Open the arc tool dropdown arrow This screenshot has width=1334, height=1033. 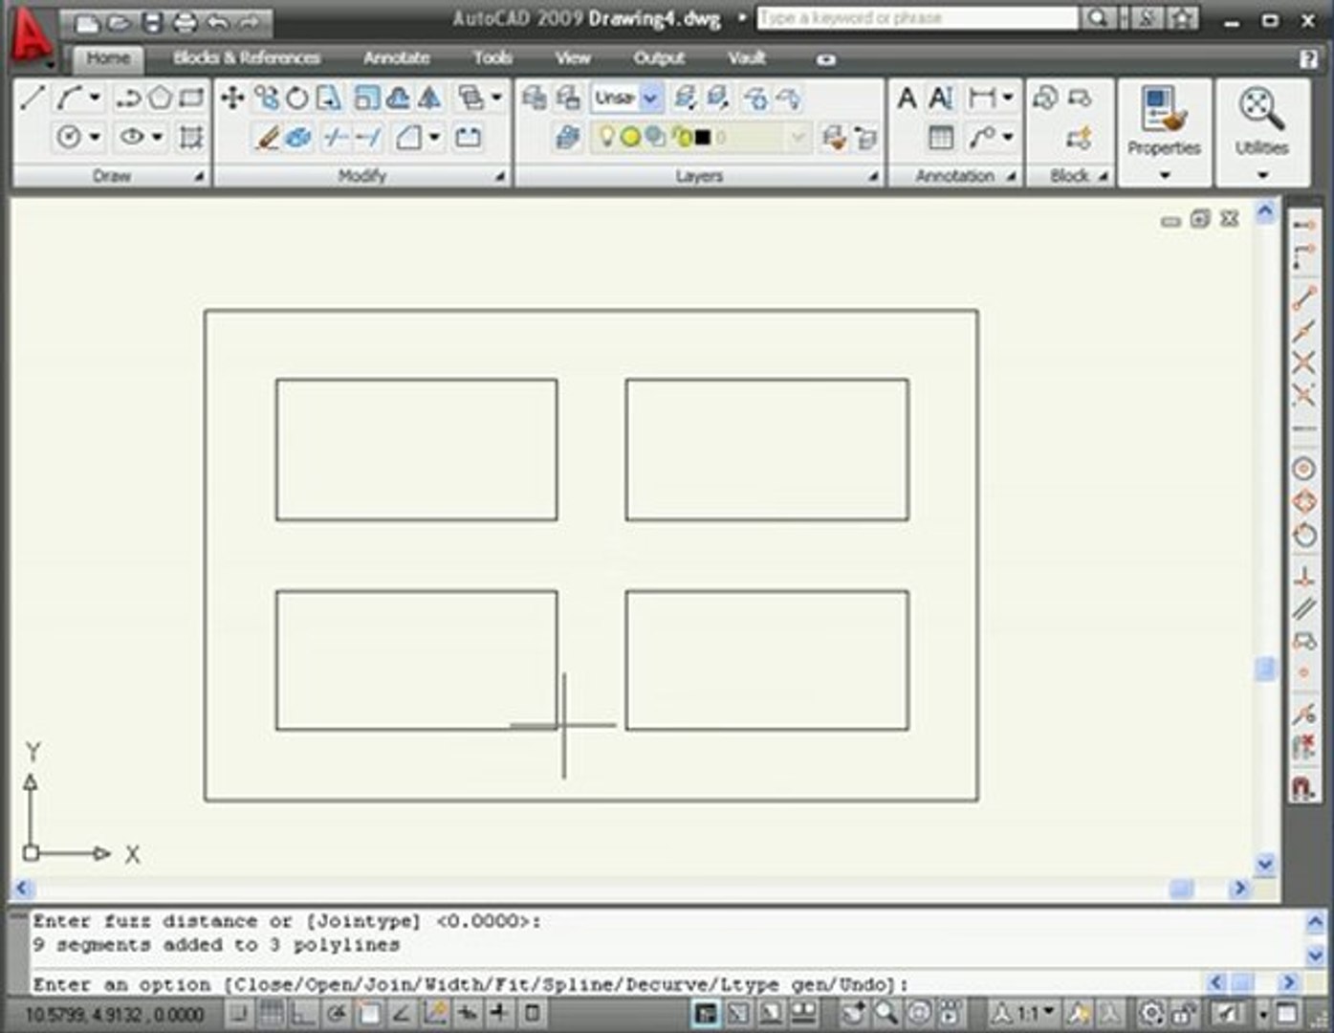(x=95, y=98)
